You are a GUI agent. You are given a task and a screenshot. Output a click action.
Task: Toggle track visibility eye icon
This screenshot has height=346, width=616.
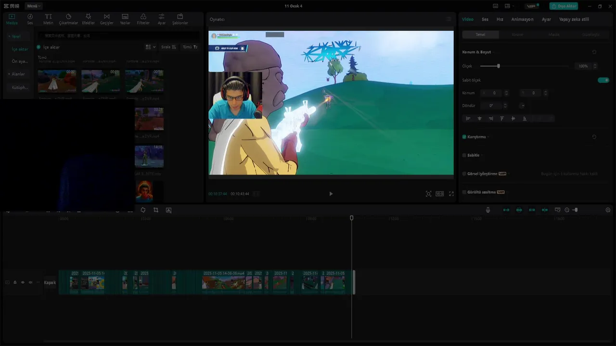pos(23,283)
